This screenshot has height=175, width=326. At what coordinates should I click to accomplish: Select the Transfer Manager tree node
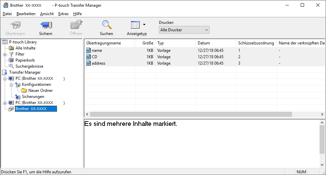point(25,72)
